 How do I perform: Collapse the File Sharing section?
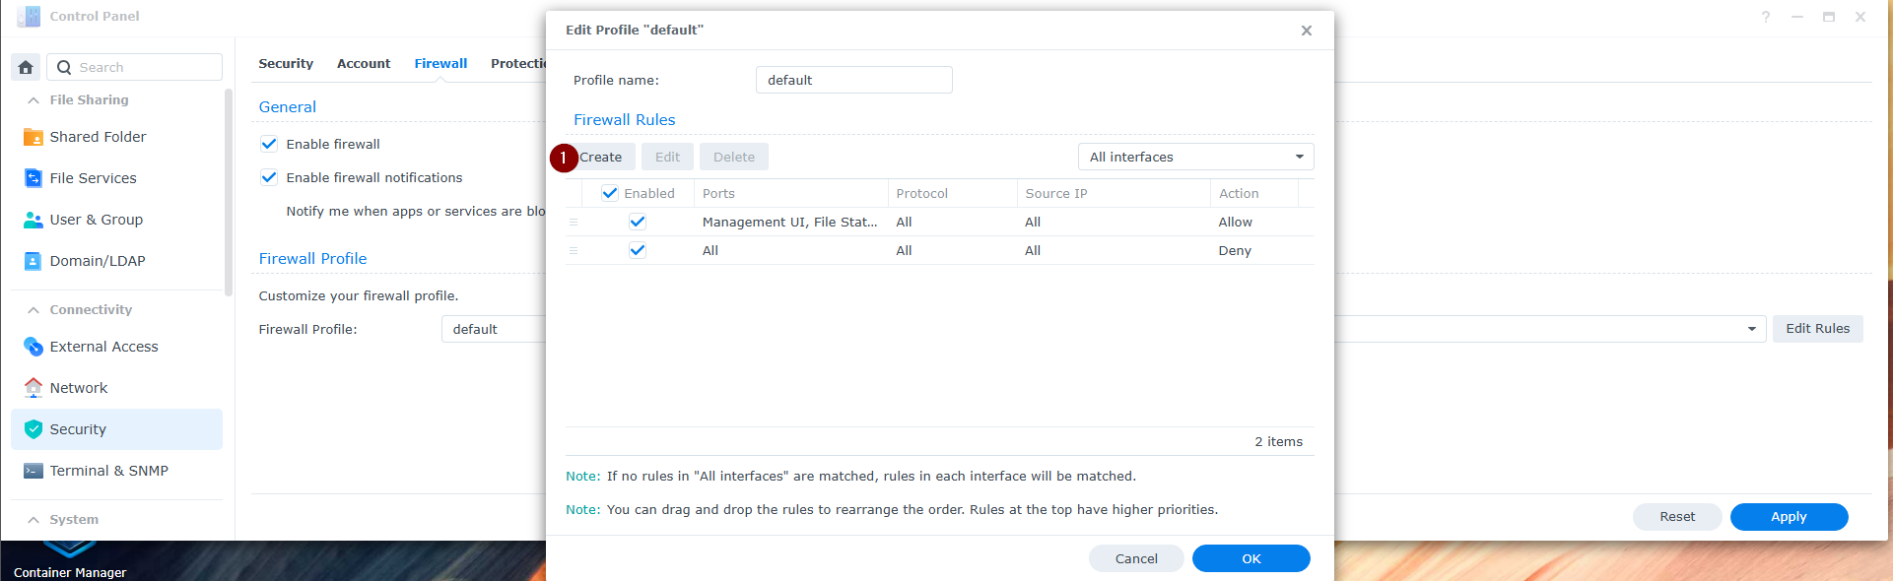[x=34, y=100]
